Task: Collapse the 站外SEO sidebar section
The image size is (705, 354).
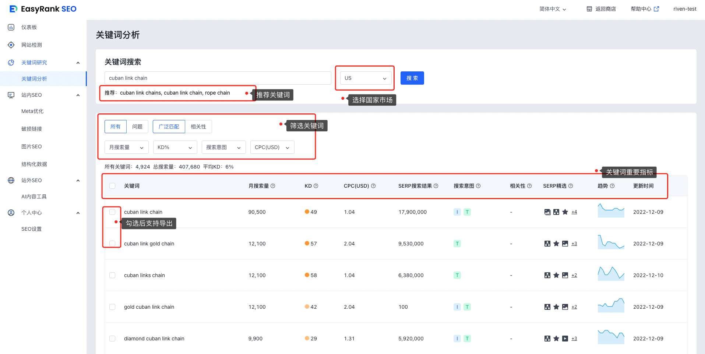Action: [78, 180]
